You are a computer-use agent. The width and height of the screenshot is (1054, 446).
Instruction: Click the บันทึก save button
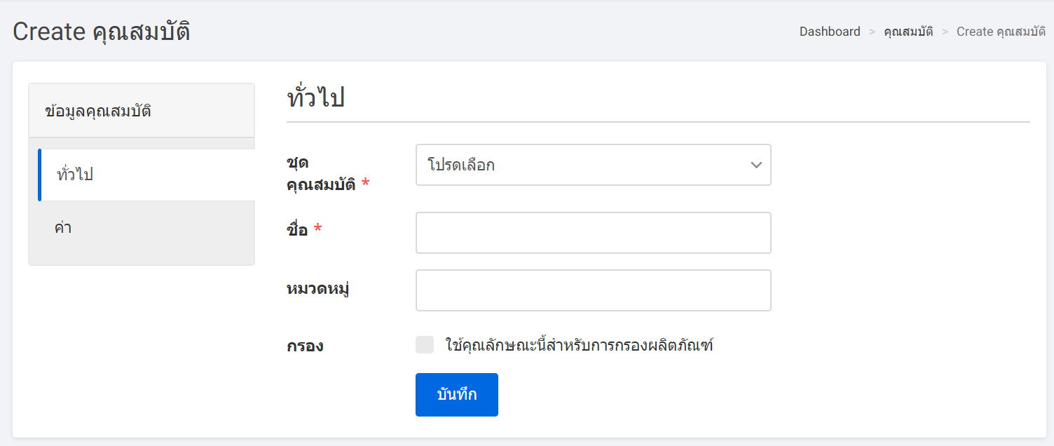tap(457, 395)
